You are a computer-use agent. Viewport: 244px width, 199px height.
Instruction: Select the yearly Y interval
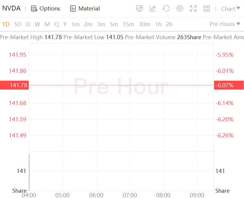click(x=65, y=24)
